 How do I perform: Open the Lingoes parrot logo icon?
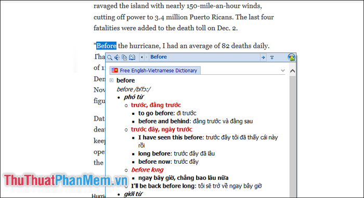coord(291,57)
